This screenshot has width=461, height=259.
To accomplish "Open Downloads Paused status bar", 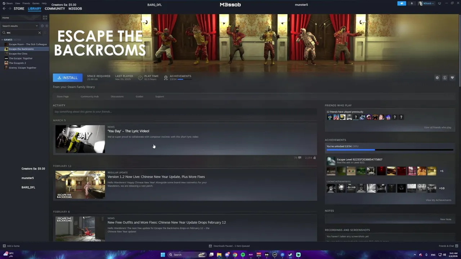I will [x=229, y=246].
